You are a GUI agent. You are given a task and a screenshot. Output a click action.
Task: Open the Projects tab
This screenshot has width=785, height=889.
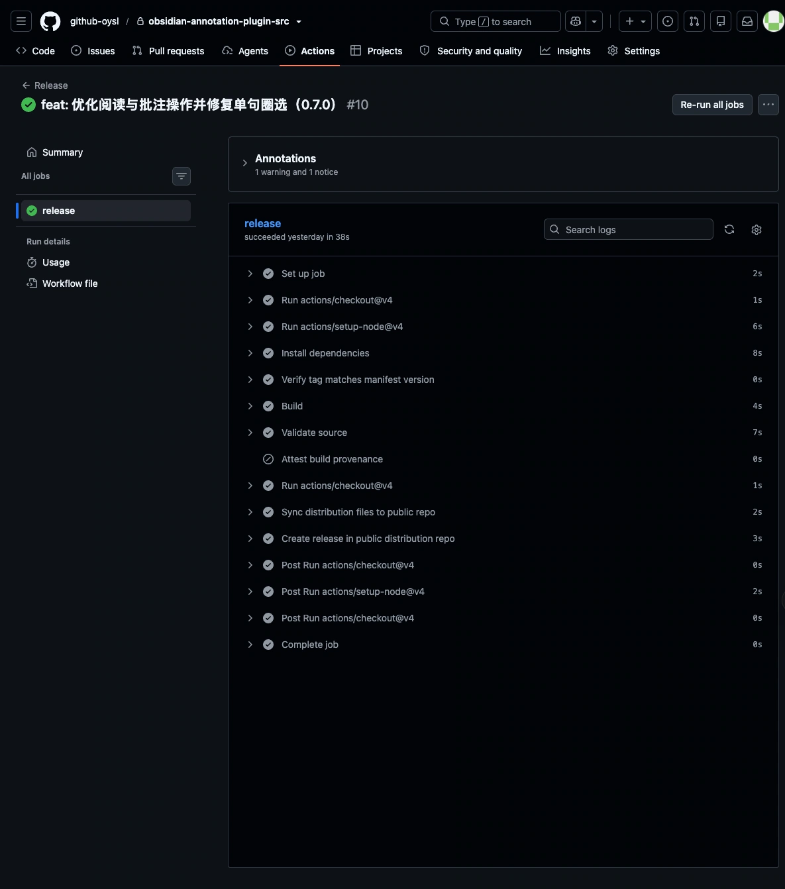pos(376,51)
